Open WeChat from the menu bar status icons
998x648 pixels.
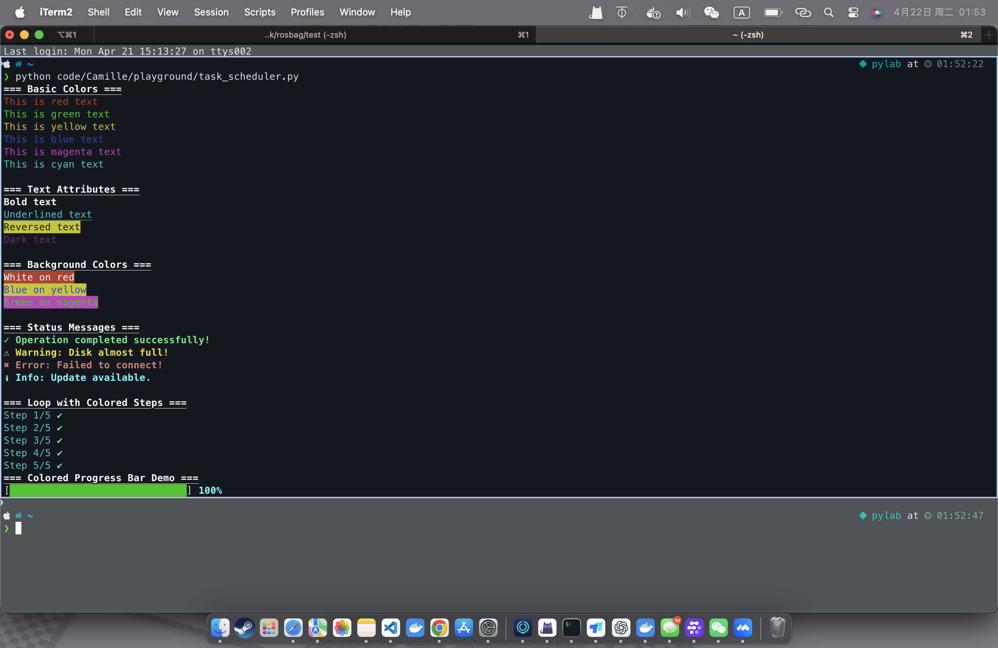(x=711, y=13)
